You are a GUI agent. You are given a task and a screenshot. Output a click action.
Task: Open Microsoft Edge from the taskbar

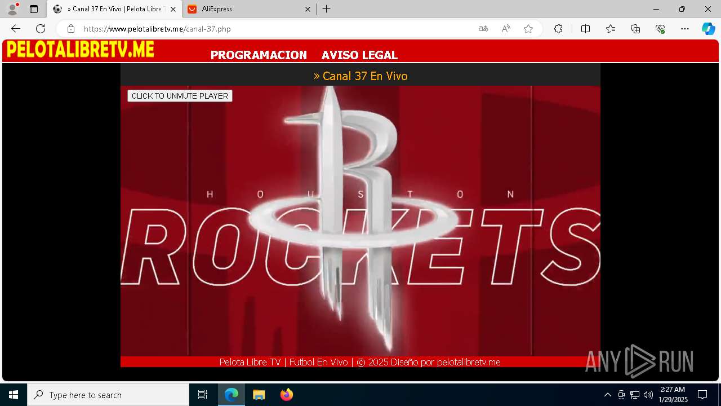click(x=232, y=395)
